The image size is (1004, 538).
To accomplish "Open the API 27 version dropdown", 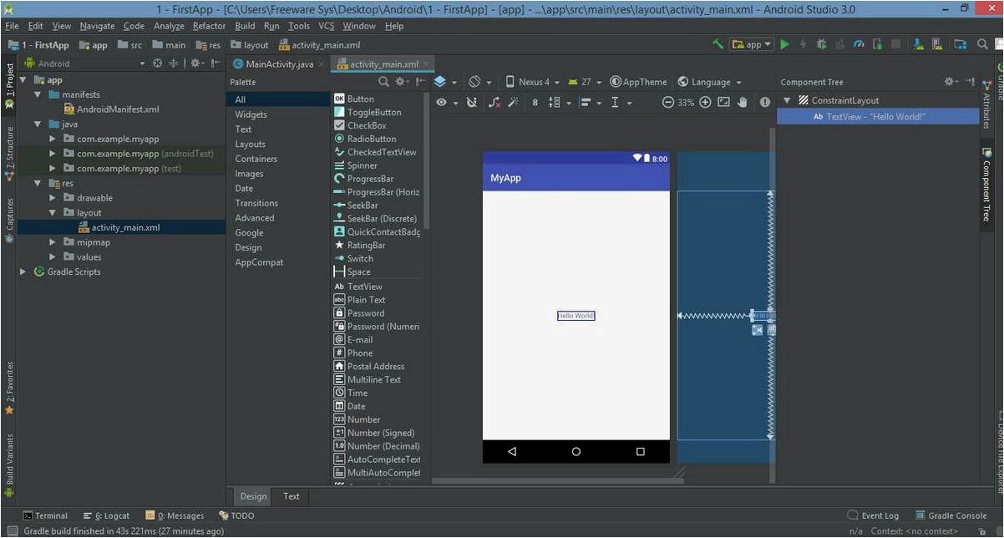I will [585, 82].
